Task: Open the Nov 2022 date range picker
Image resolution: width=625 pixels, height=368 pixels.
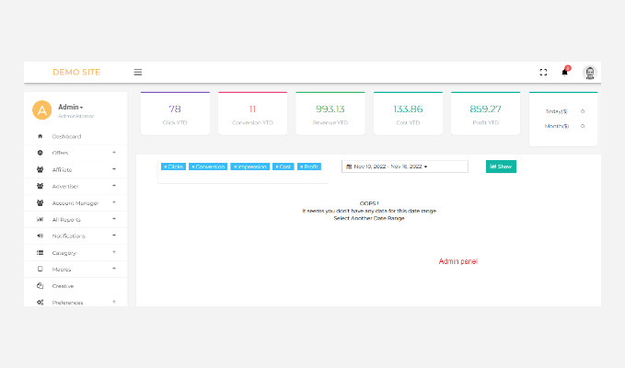Action: pos(405,167)
